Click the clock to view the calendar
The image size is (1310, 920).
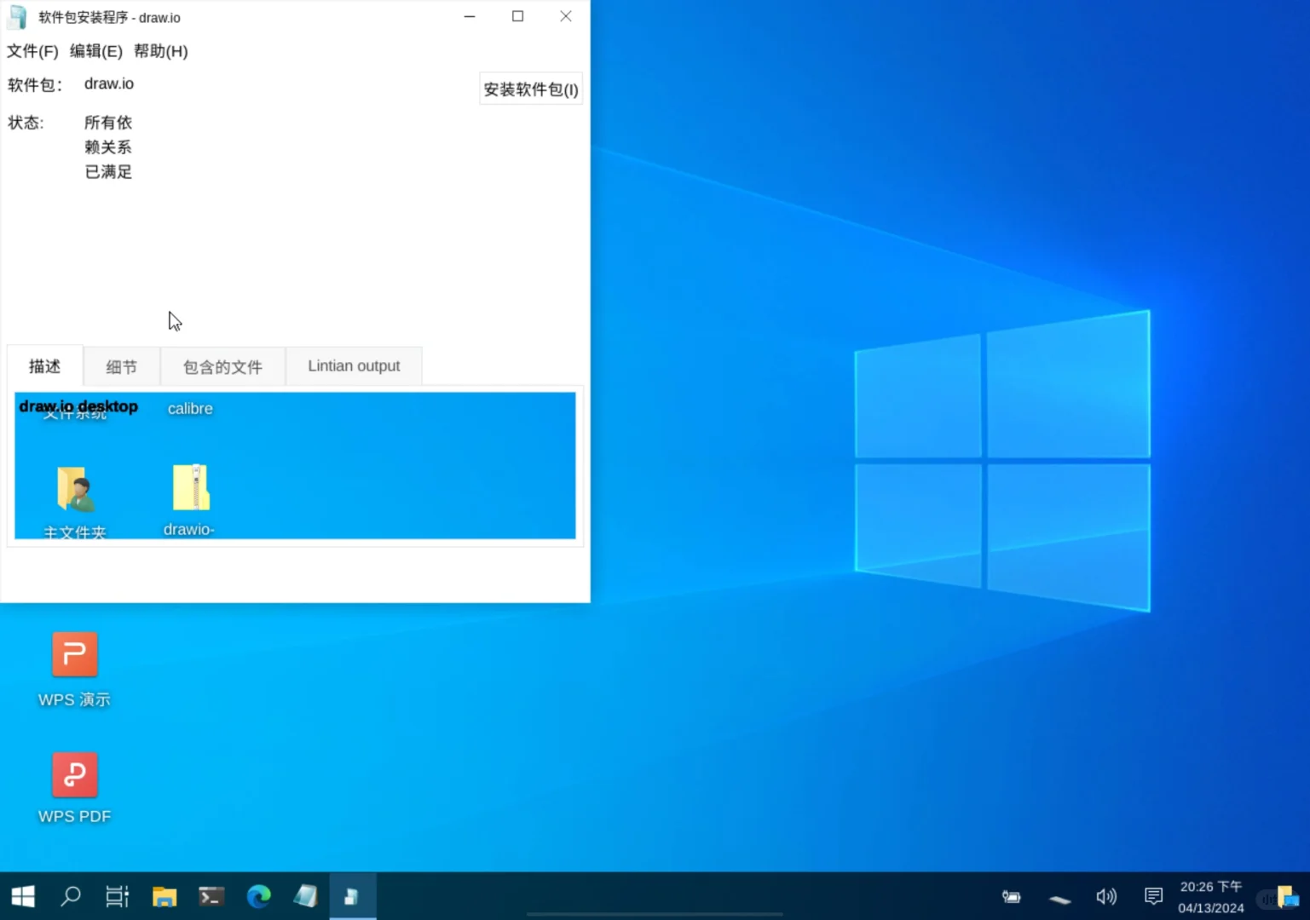pyautogui.click(x=1210, y=896)
